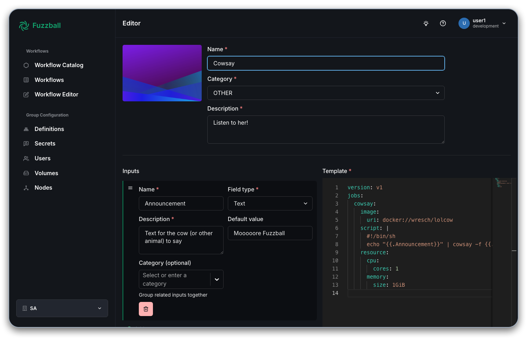This screenshot has width=527, height=339.
Task: Click the user1 avatar circle
Action: 464,23
